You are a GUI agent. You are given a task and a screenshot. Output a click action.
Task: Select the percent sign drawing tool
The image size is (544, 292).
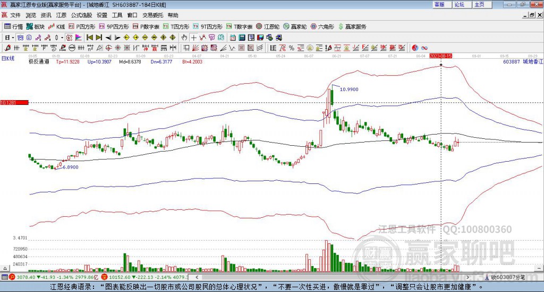click(292, 48)
